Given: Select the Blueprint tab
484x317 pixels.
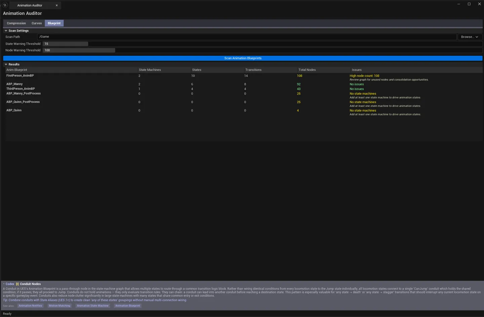Looking at the screenshot, I should click(54, 23).
